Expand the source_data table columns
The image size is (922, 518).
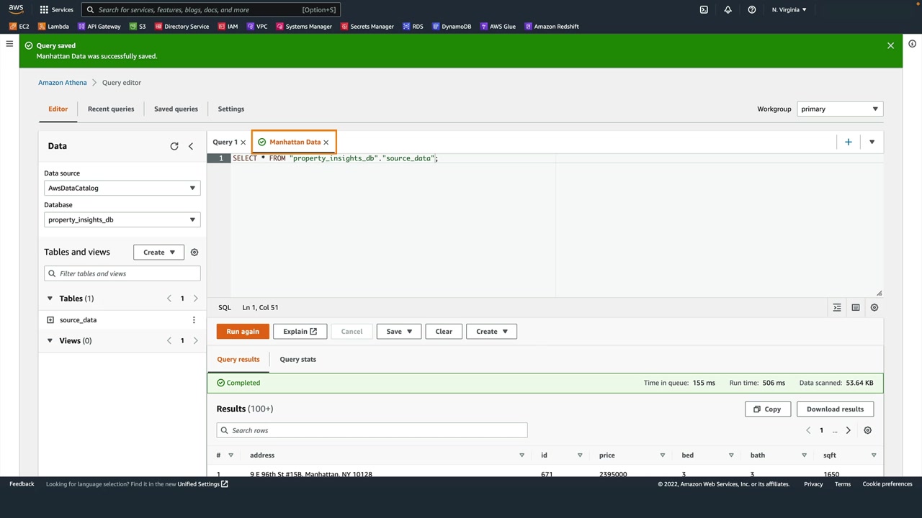point(50,320)
